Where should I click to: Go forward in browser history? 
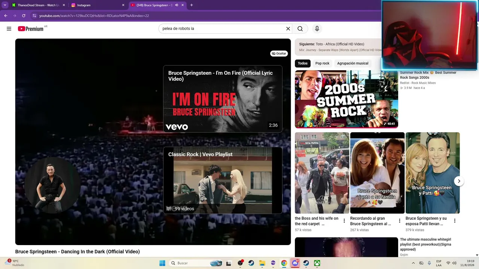coord(15,16)
